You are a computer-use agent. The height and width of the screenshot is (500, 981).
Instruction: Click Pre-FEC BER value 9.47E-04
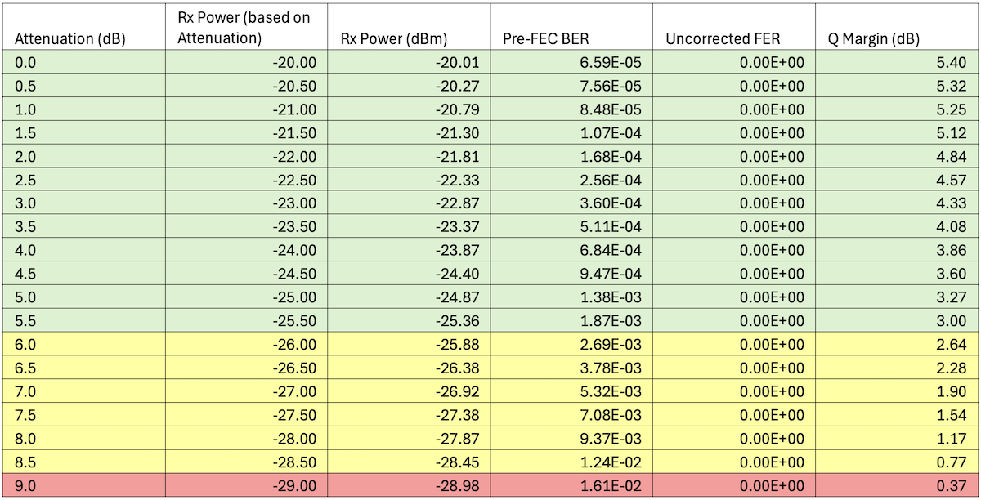click(x=572, y=273)
